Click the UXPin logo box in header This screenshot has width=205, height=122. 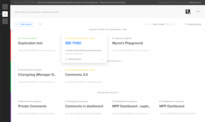coord(198,12)
